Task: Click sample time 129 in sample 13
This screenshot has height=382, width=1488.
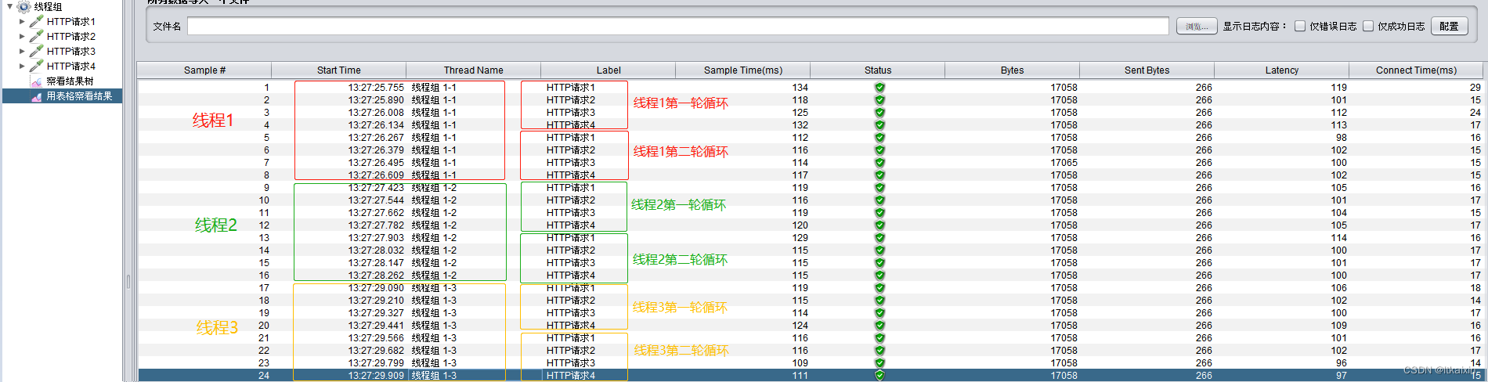Action: tap(800, 238)
